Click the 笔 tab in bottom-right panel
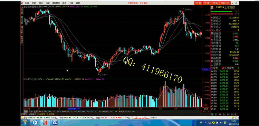Screen dimensions: 259x126 pos(212,114)
